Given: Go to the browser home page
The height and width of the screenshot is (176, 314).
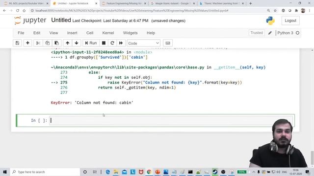Looking at the screenshot, I should click(x=24, y=11).
